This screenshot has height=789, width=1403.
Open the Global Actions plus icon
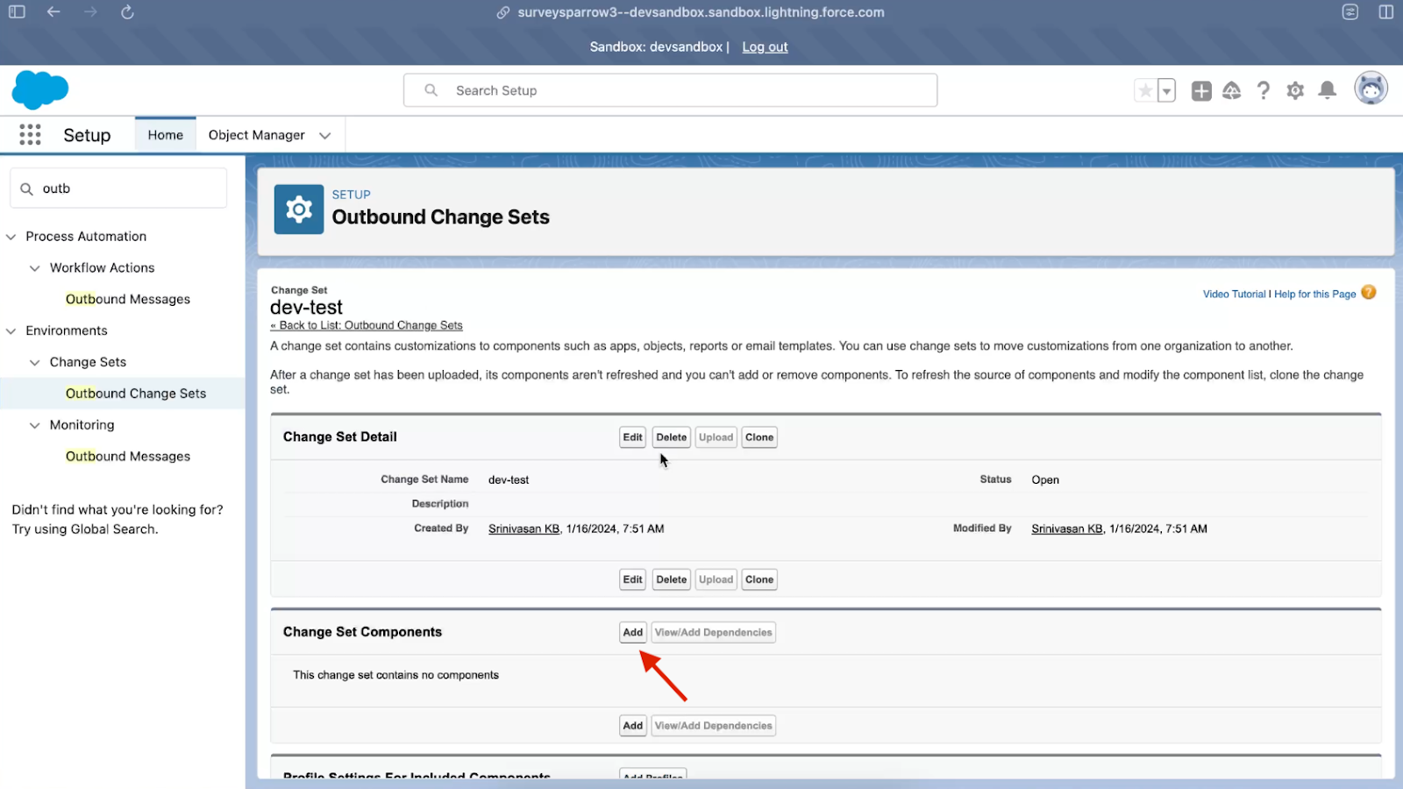pos(1201,90)
